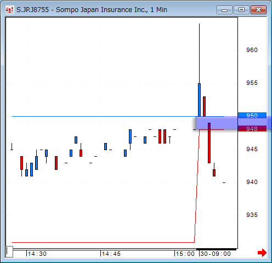Click the blue 950 price label

(252, 116)
